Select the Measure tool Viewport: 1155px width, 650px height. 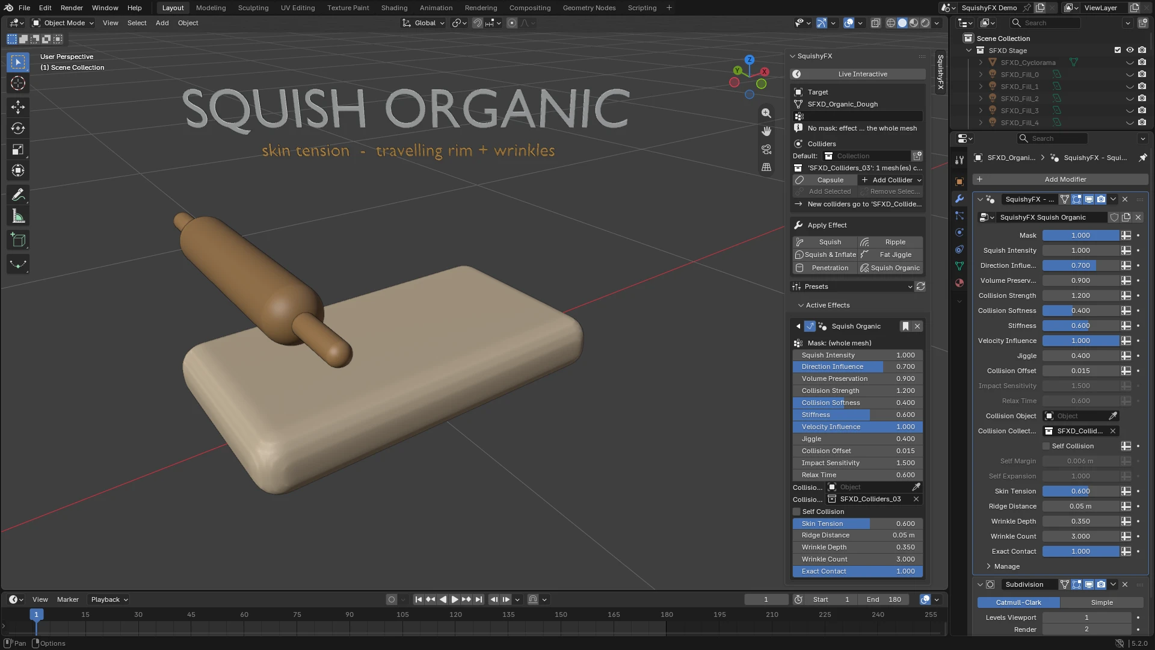coord(18,216)
